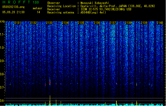This screenshot has width=166, height=106.
Task: Click the antenna value A504HB(yagi 4el)
Action: pos(93,12)
